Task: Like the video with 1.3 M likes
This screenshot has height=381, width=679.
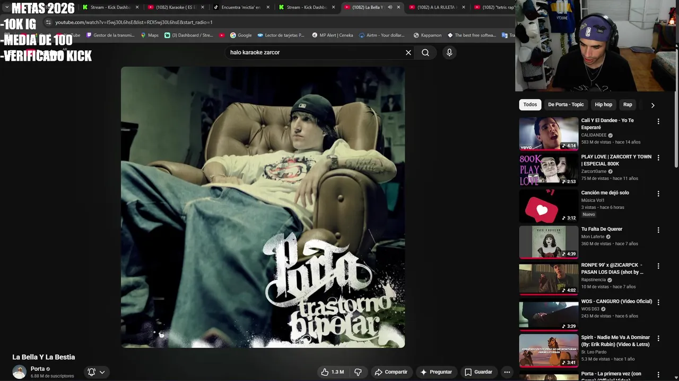Action: click(333, 372)
